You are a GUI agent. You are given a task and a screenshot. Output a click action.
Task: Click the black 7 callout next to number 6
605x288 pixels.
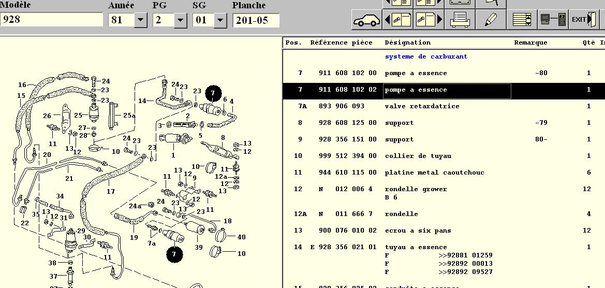213,93
